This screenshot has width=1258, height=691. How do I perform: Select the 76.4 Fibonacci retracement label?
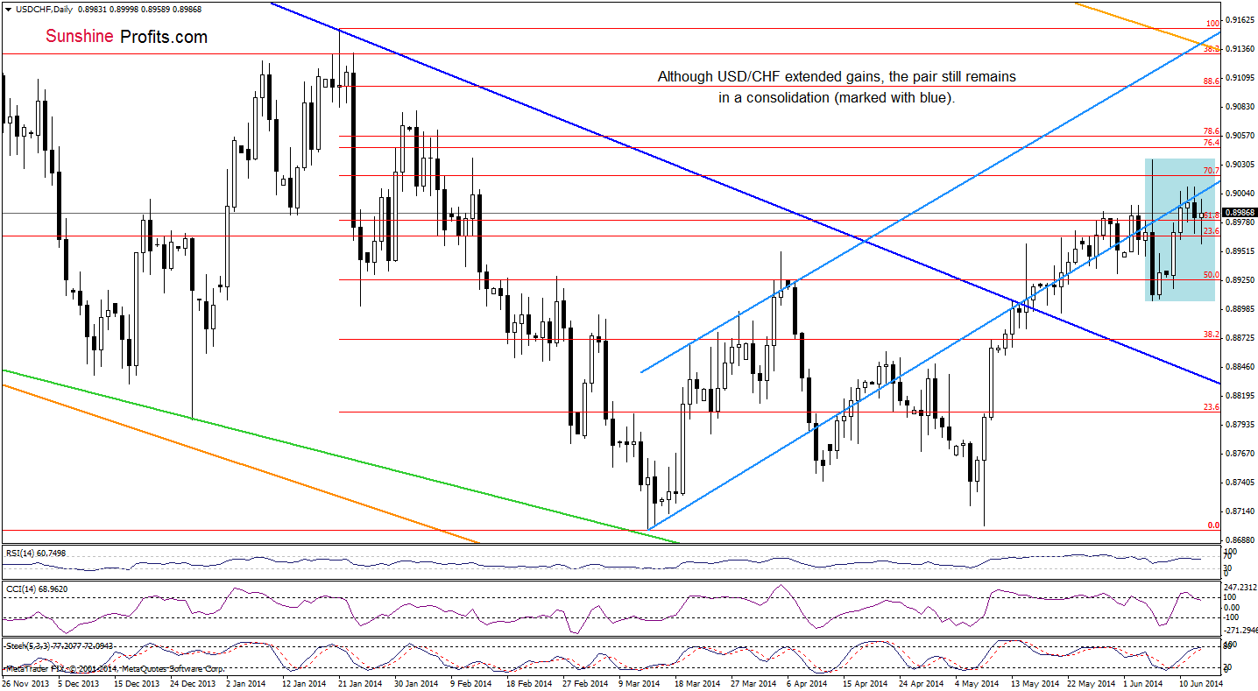[1212, 143]
